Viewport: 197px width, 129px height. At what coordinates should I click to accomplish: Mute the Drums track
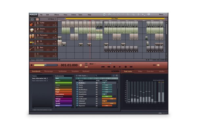click(x=42, y=31)
